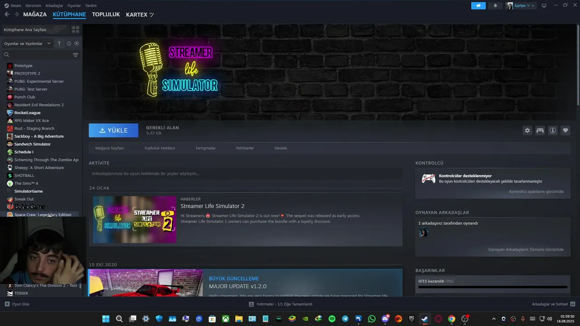580x326 pixels.
Task: Open the Kartex account dropdown
Action: point(521,5)
